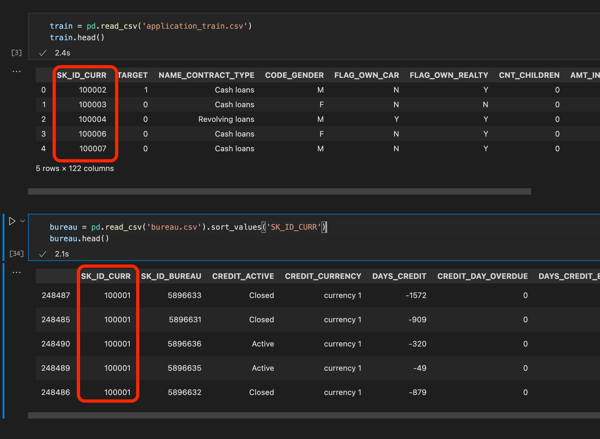This screenshot has height=439, width=600.
Task: Select the 5896636 bureau ID cell
Action: pyautogui.click(x=184, y=344)
